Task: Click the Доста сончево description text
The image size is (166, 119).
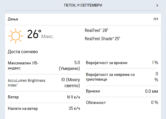Action: (x=23, y=52)
